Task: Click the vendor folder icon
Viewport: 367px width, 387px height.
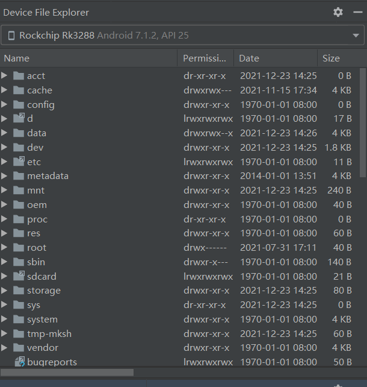Action: (x=19, y=347)
